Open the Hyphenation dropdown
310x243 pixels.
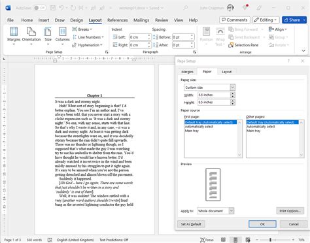point(87,45)
